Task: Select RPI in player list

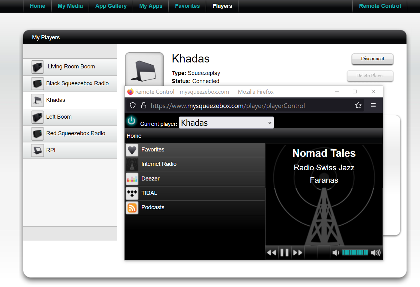Action: (x=70, y=151)
